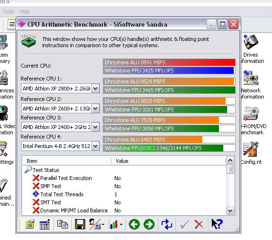Click the Dhrystone ALU 7528 MIPS bar
The height and width of the screenshot is (240, 272).
click(169, 120)
